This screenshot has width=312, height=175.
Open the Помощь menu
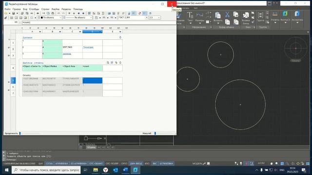click(x=78, y=9)
